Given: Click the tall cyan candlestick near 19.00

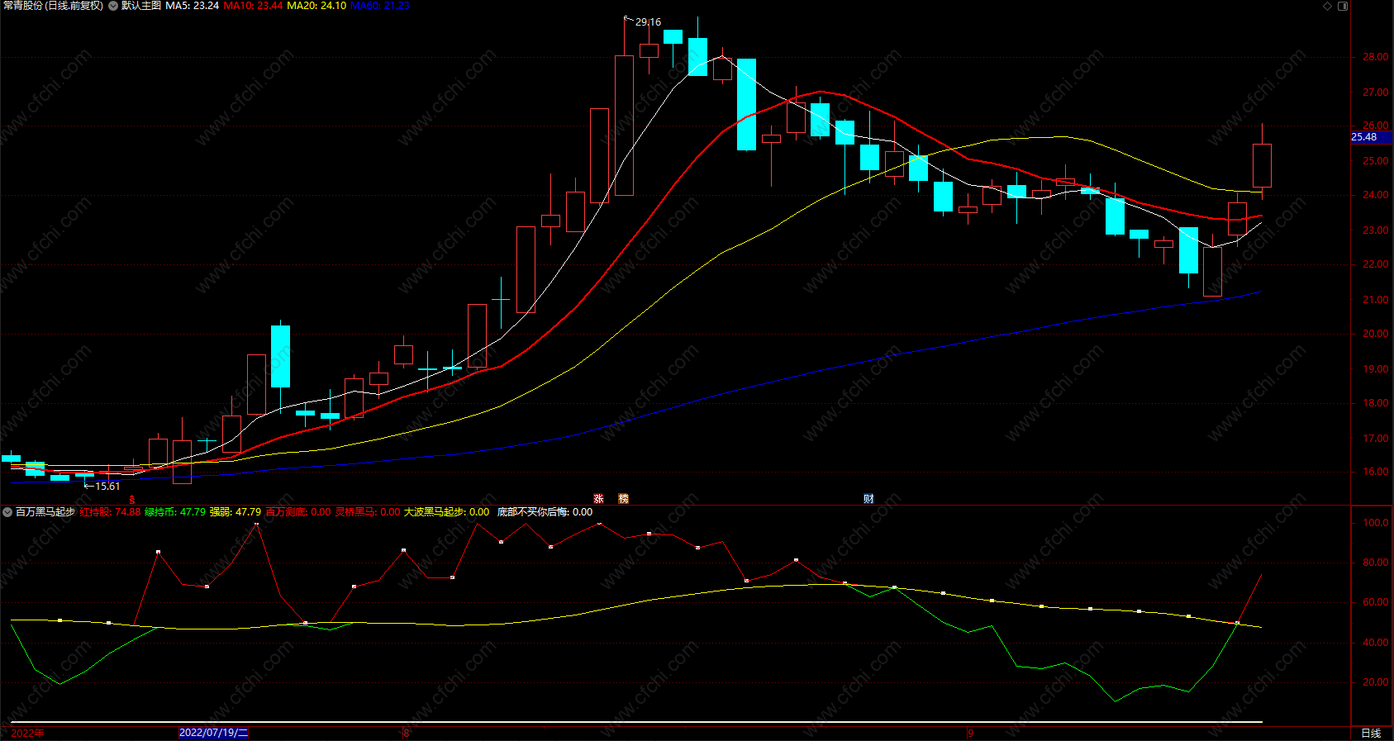Looking at the screenshot, I should (281, 356).
